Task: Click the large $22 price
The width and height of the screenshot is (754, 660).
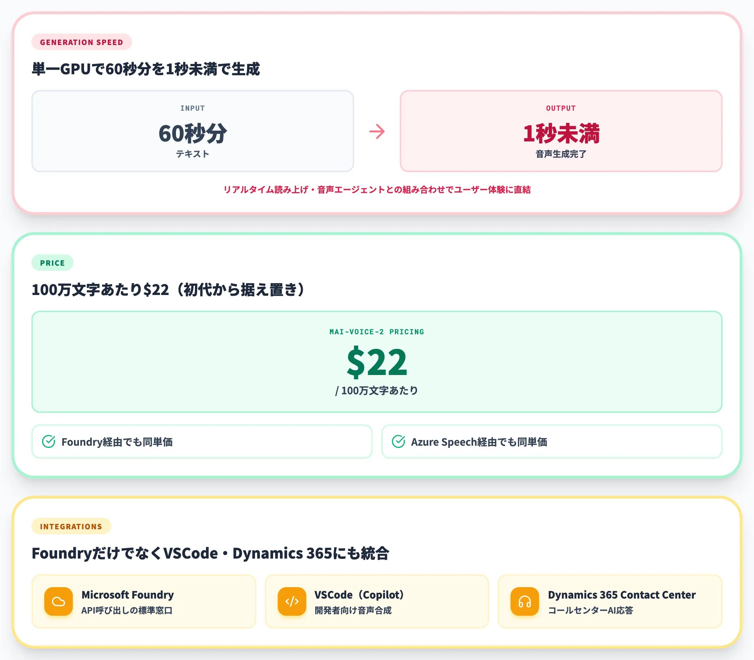Action: (x=377, y=362)
